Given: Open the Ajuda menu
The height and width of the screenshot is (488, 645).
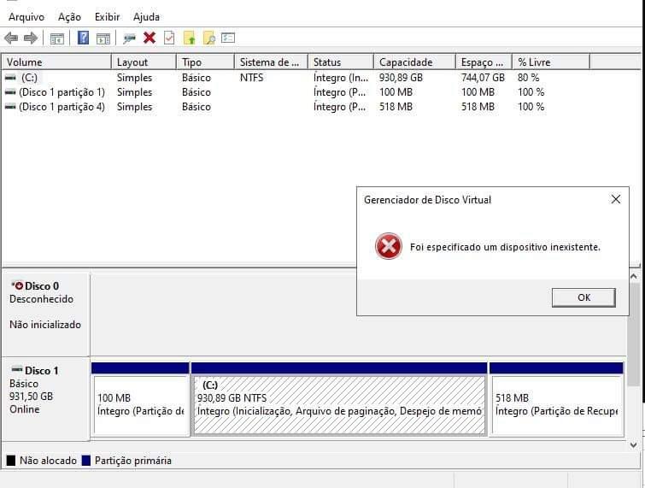Looking at the screenshot, I should point(146,17).
